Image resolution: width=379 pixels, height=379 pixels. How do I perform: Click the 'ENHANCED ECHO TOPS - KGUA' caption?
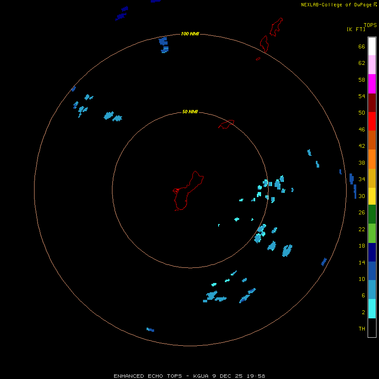[x=162, y=376]
